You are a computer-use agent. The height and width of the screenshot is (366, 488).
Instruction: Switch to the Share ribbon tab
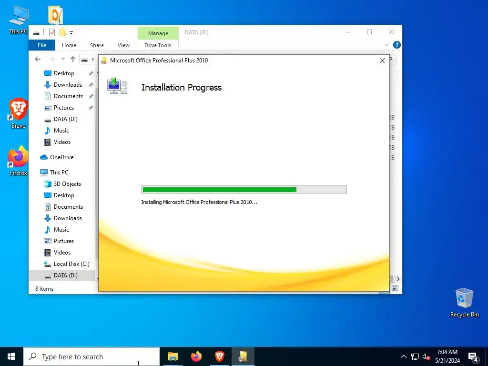tap(97, 45)
